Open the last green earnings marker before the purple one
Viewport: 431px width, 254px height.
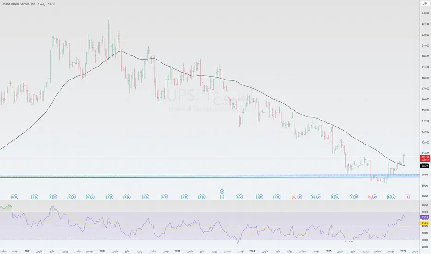pos(389,197)
